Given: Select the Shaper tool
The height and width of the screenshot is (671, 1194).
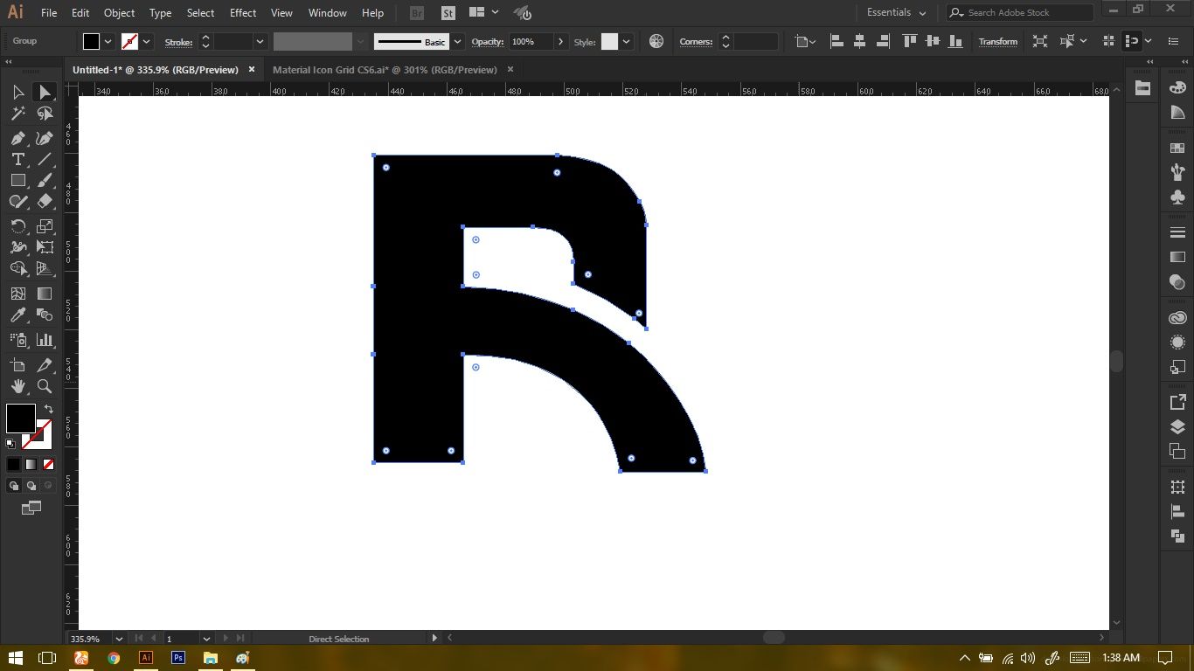Looking at the screenshot, I should tap(17, 201).
